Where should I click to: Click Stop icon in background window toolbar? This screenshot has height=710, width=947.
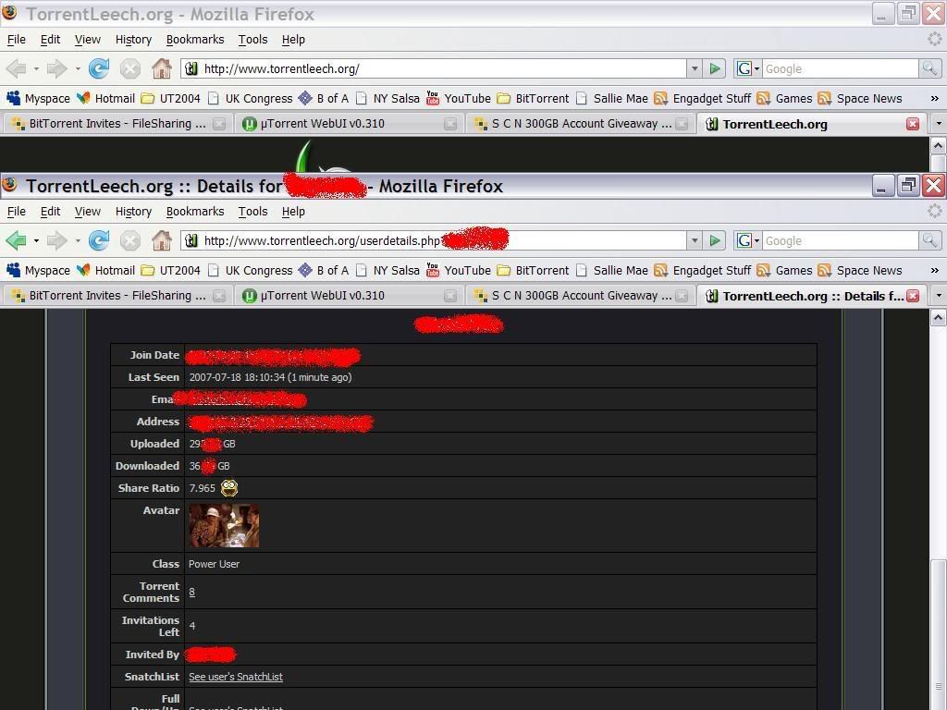click(x=129, y=68)
